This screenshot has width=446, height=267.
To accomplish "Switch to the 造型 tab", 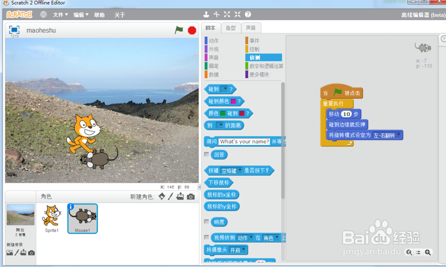I will [231, 28].
